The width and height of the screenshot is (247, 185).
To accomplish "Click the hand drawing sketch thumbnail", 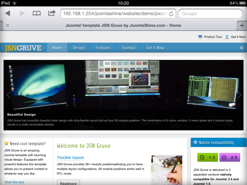I will [x=167, y=170].
